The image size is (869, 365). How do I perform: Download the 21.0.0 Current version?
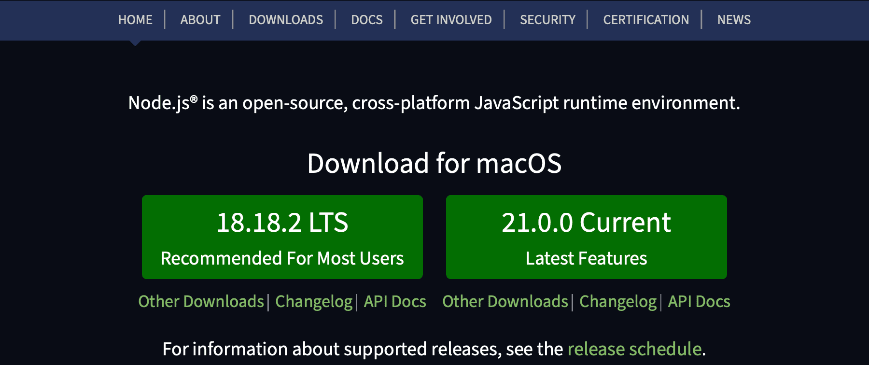(x=587, y=237)
